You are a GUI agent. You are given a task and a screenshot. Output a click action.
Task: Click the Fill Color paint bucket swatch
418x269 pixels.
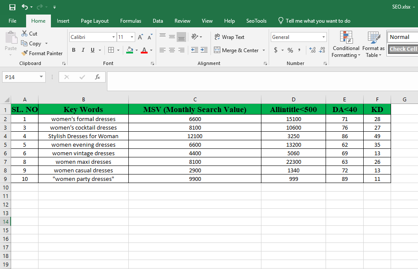point(130,50)
